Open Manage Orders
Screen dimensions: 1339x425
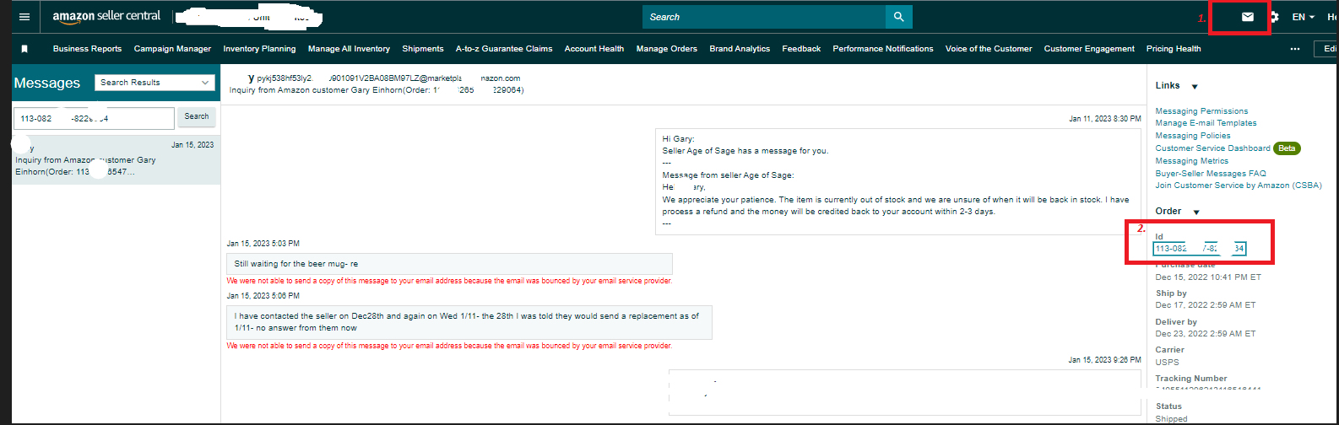tap(667, 49)
